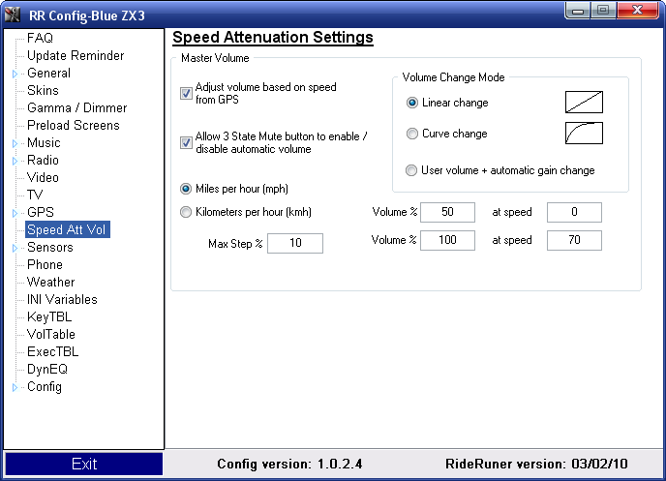Select User volume + automatic gain change
The width and height of the screenshot is (666, 481).
pos(413,170)
